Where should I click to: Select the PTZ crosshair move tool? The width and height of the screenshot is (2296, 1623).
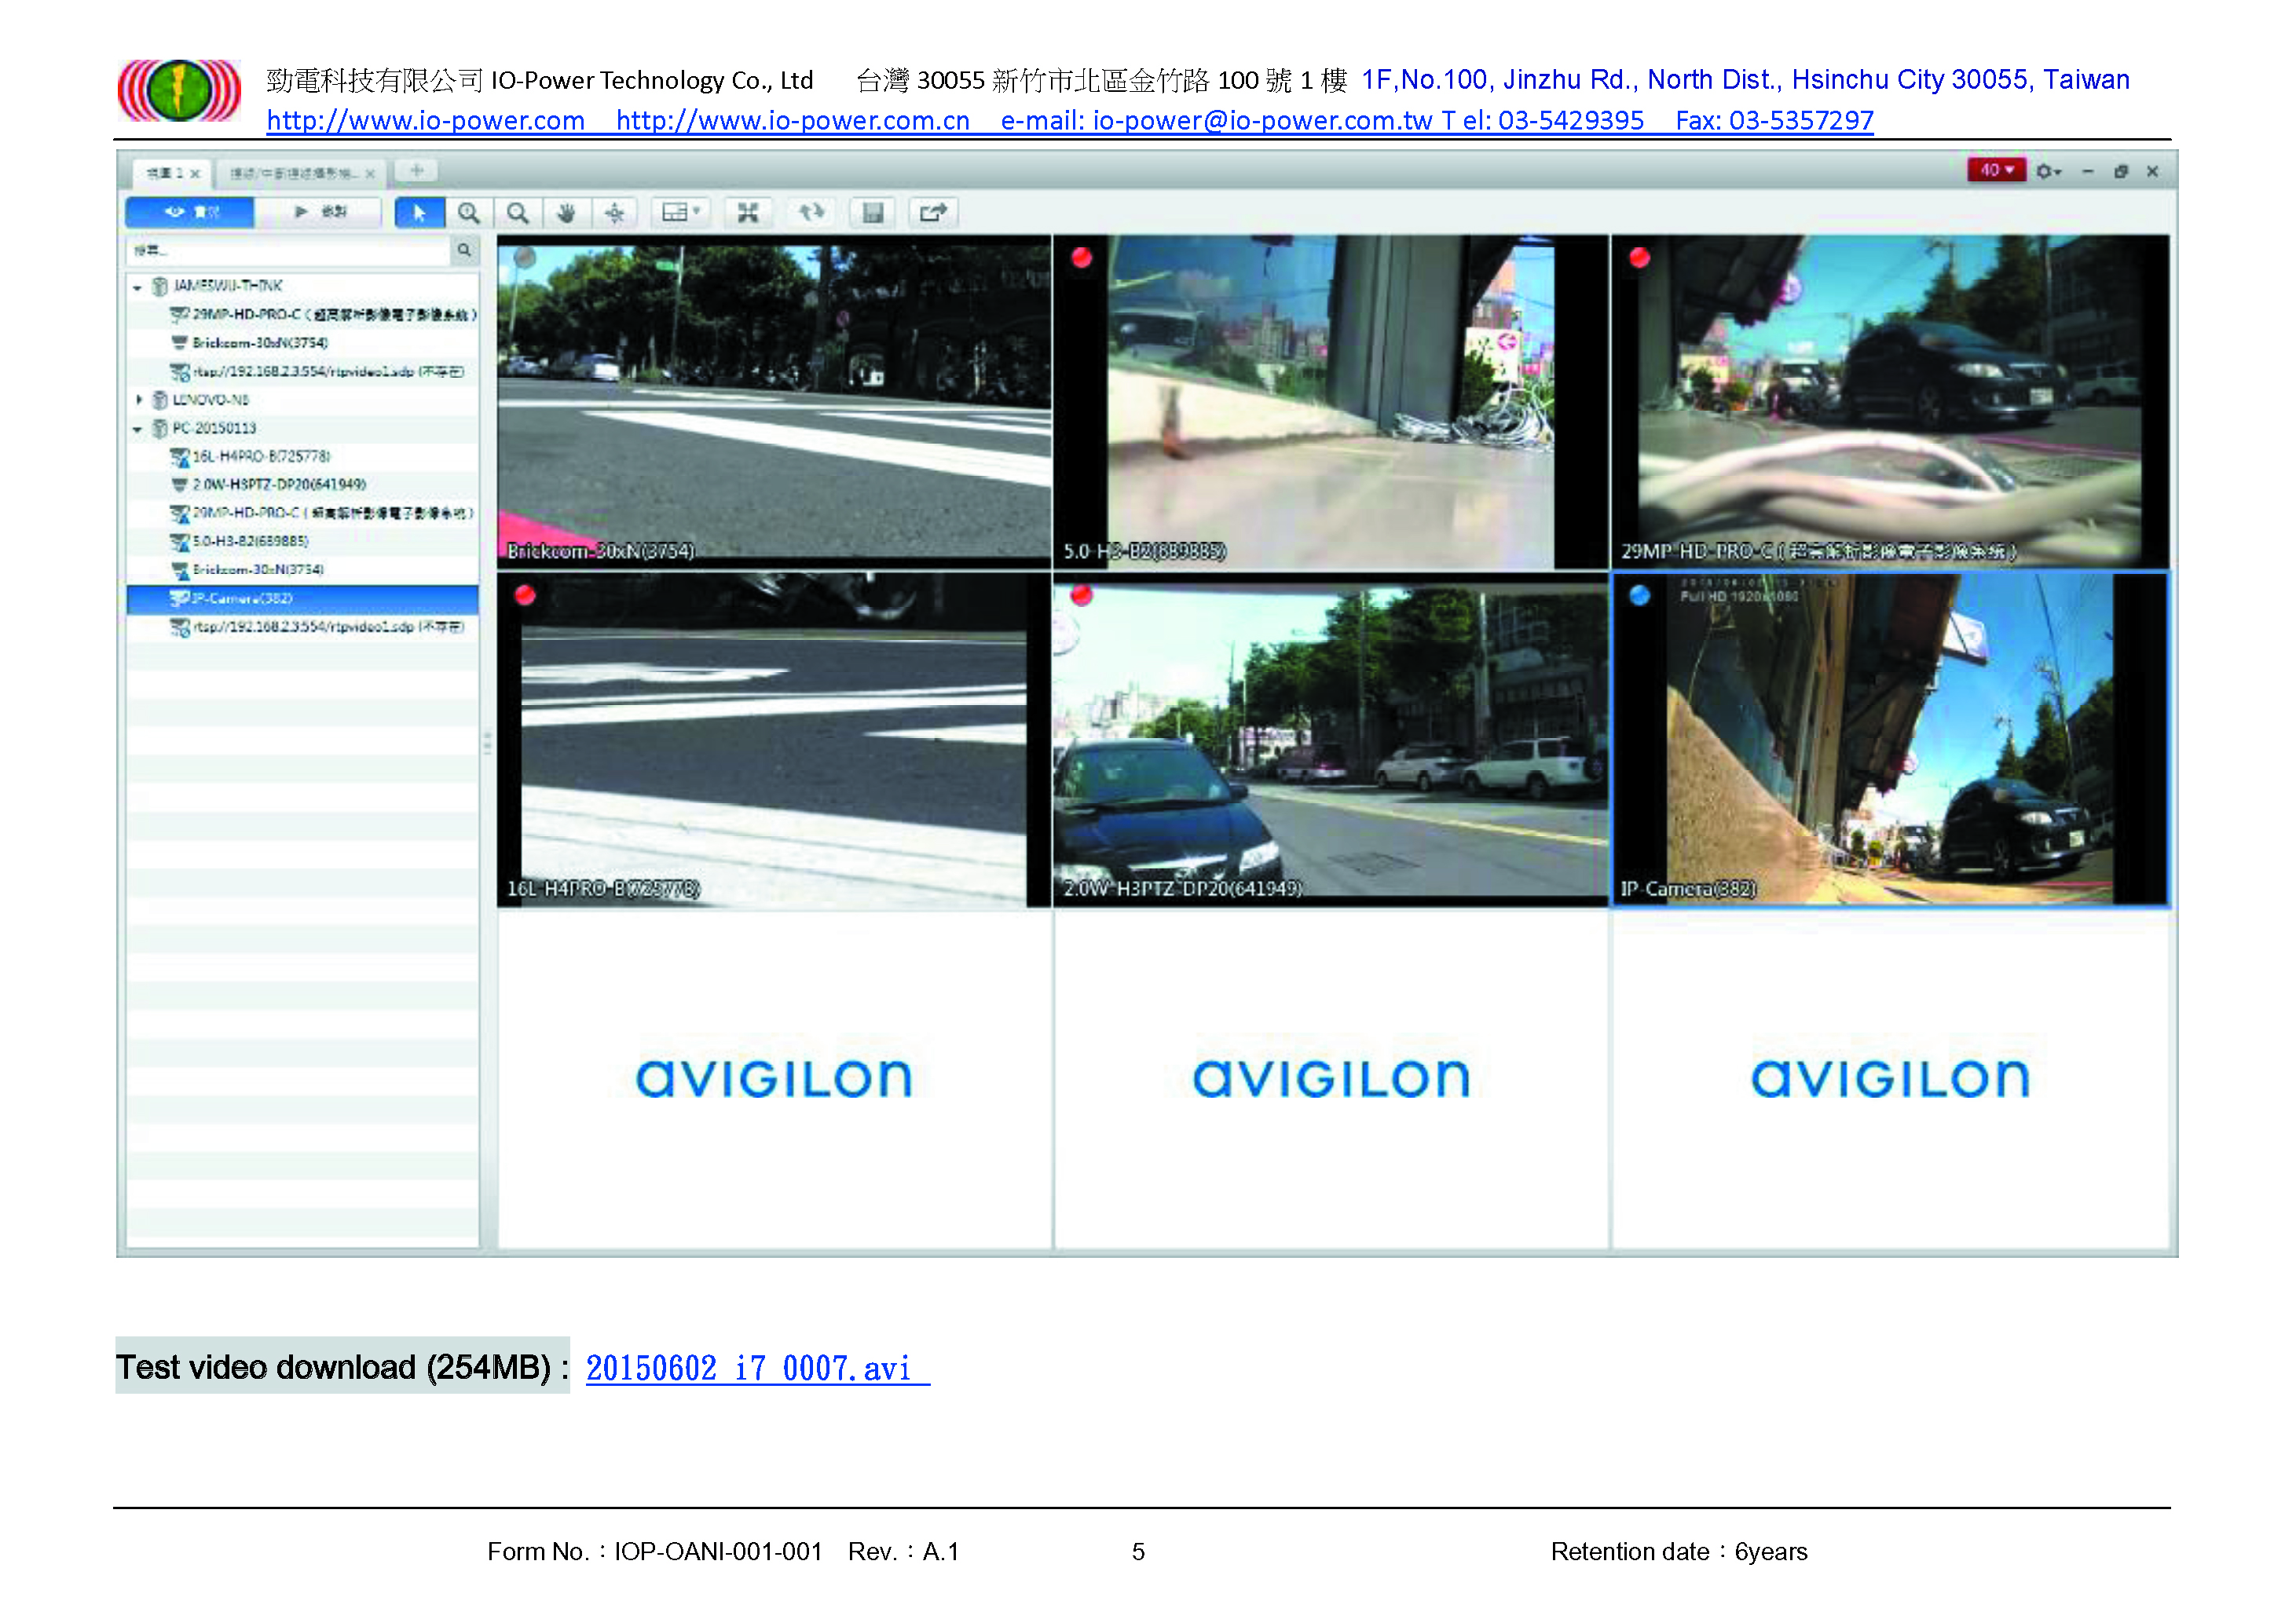coord(615,213)
